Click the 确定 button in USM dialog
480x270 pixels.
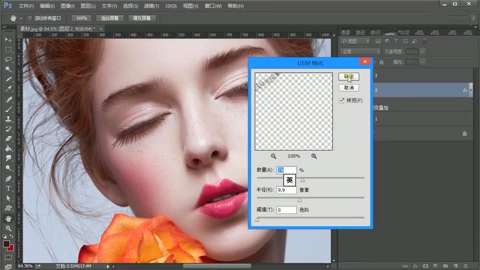tap(349, 77)
